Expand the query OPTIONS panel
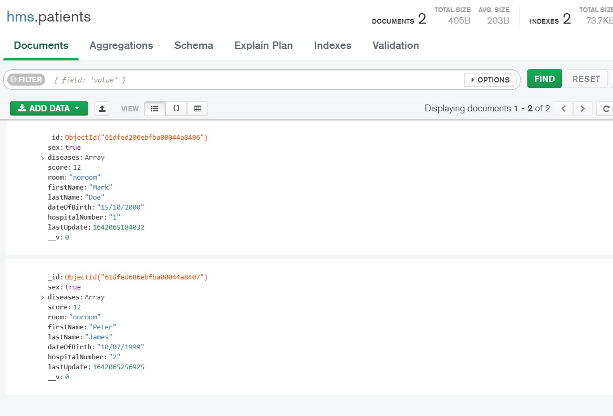 click(x=491, y=79)
